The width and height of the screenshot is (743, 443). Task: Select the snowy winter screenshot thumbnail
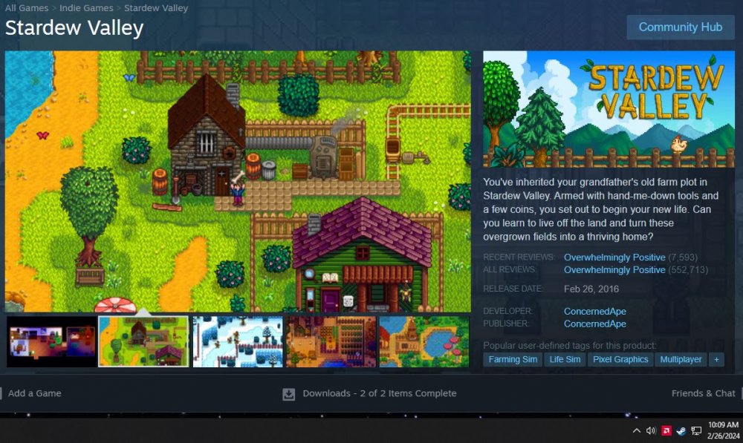tap(238, 342)
